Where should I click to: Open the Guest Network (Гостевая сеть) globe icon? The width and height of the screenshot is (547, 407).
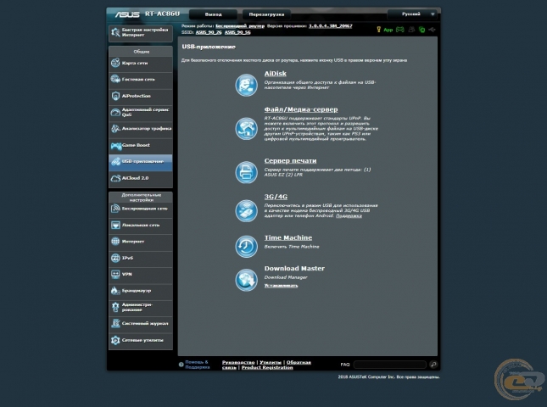(x=115, y=79)
